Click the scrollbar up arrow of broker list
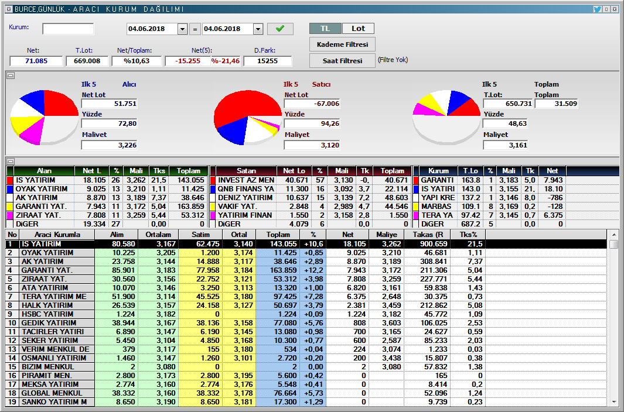 [x=613, y=235]
